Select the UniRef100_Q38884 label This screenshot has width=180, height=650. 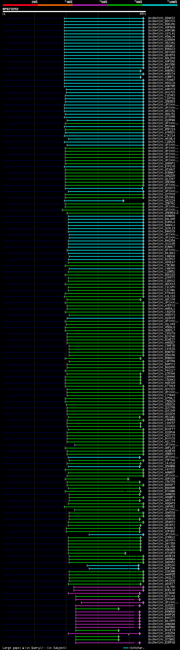pos(161,40)
